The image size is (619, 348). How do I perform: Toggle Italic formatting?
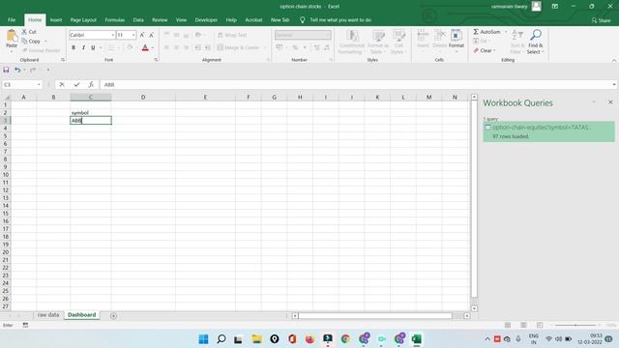(x=83, y=47)
